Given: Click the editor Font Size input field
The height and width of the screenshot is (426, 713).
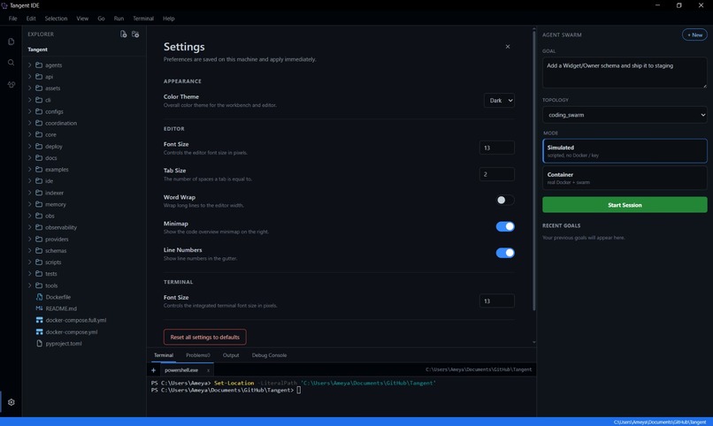Looking at the screenshot, I should click(496, 148).
